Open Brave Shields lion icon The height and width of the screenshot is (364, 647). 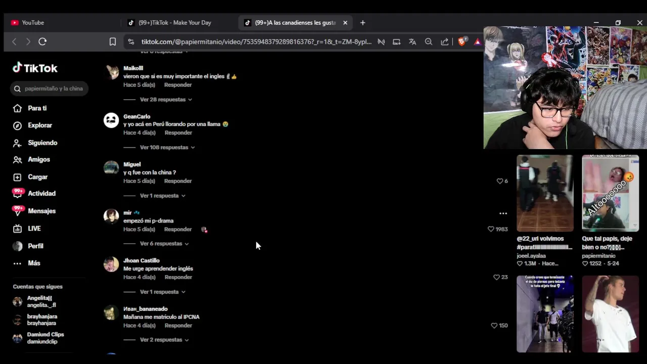[461, 42]
